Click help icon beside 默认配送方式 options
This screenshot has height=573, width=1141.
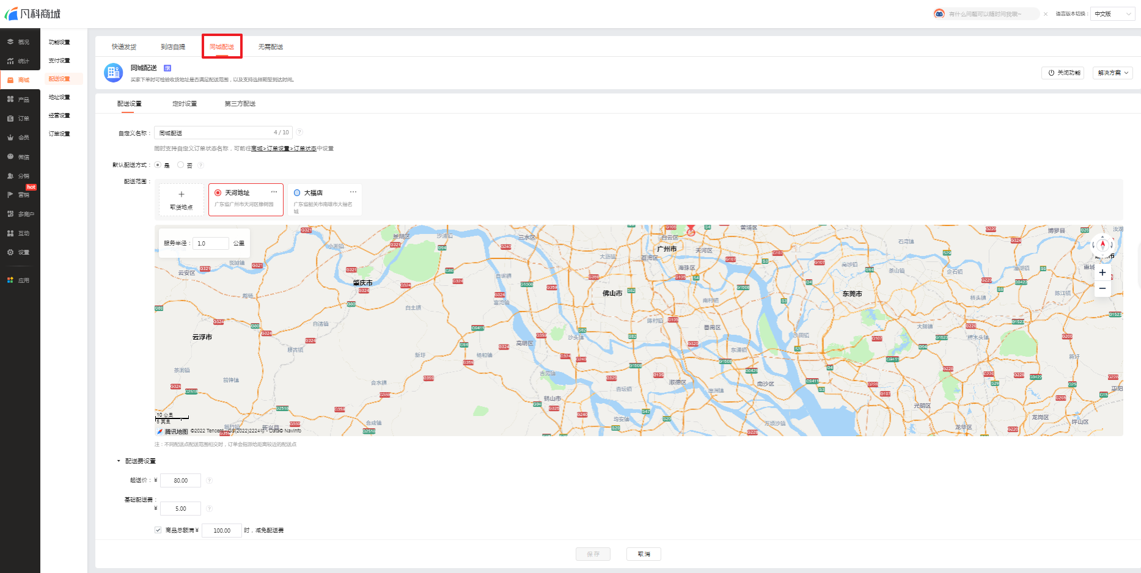[x=200, y=165]
